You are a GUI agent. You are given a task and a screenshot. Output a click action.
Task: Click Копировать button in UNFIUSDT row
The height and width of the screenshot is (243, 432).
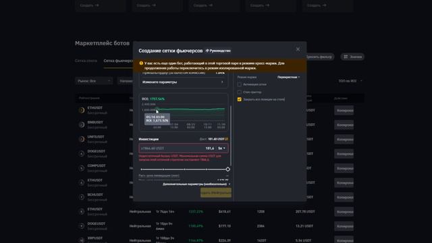(344, 140)
